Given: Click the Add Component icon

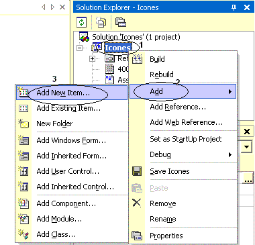Looking at the screenshot, I should tap(23, 203).
